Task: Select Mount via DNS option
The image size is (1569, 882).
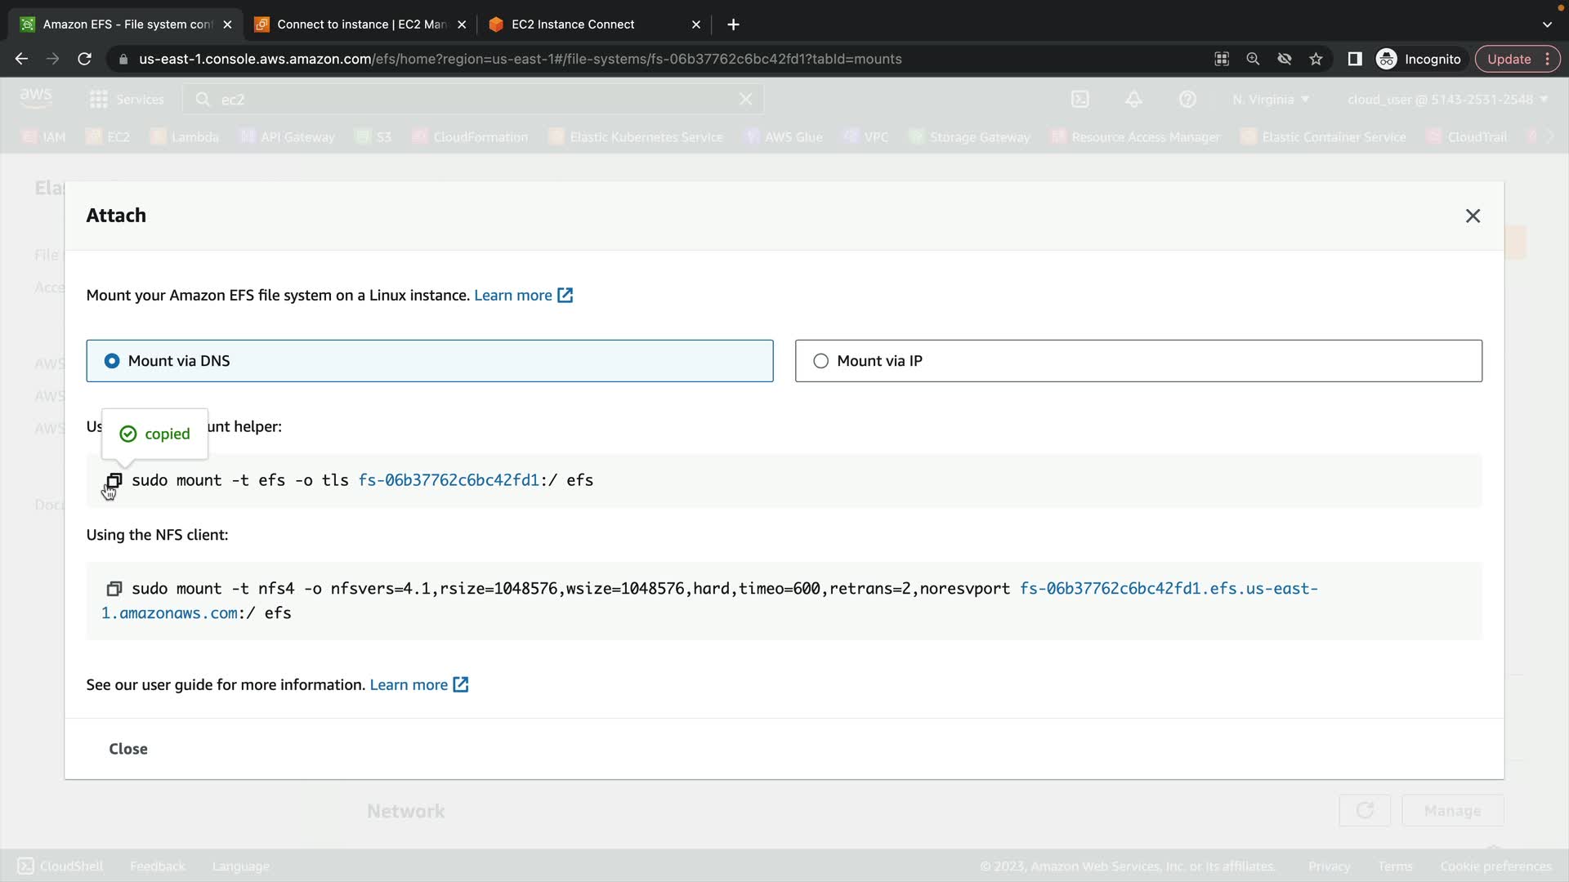Action: pos(112,361)
